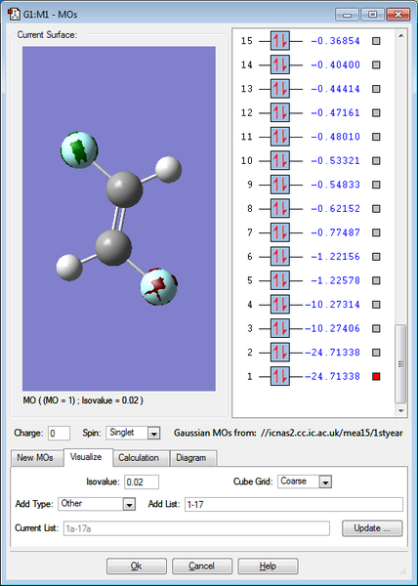This screenshot has height=586, width=418.
Task: Click the electron-pair box of orbital 8
Action: click(x=279, y=208)
